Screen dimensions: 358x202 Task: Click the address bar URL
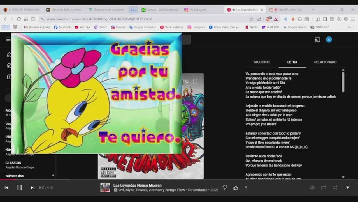100,19
